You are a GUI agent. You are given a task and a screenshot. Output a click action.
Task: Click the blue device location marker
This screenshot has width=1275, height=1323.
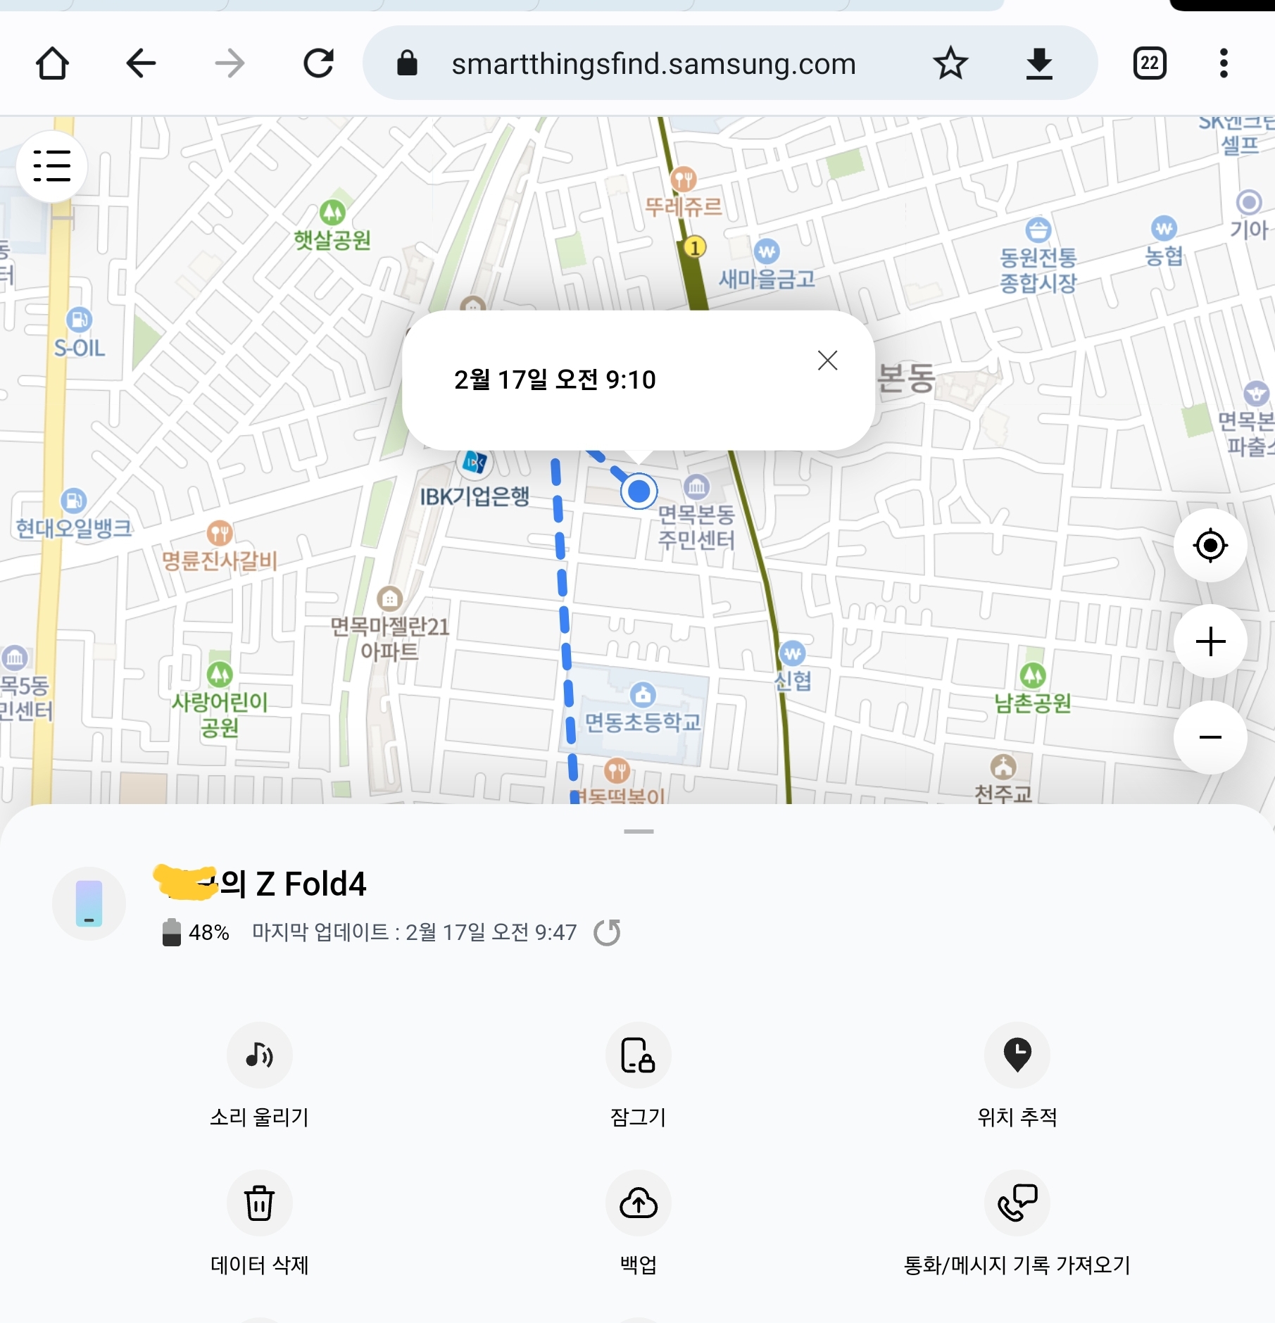point(639,491)
